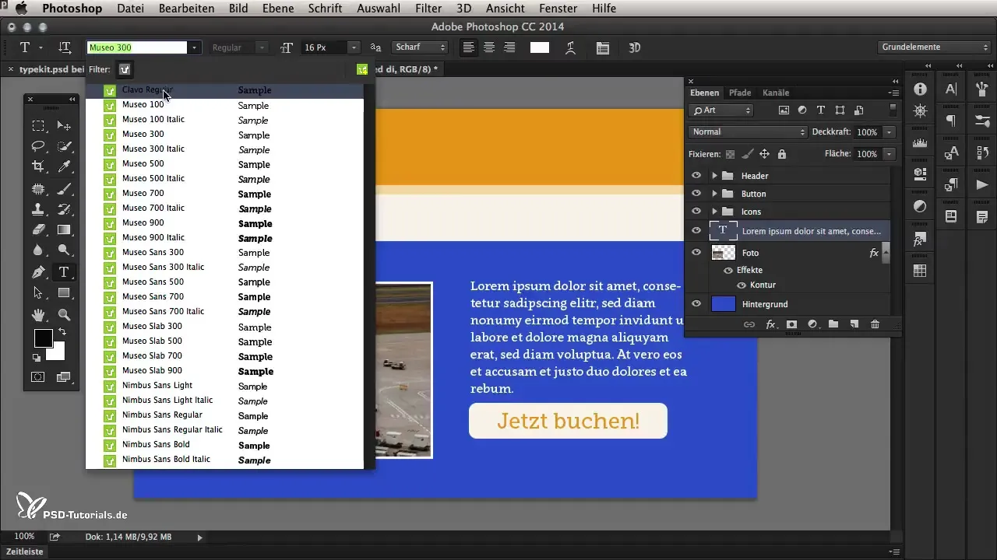
Task: Switch to the Pfade tab
Action: [739, 93]
